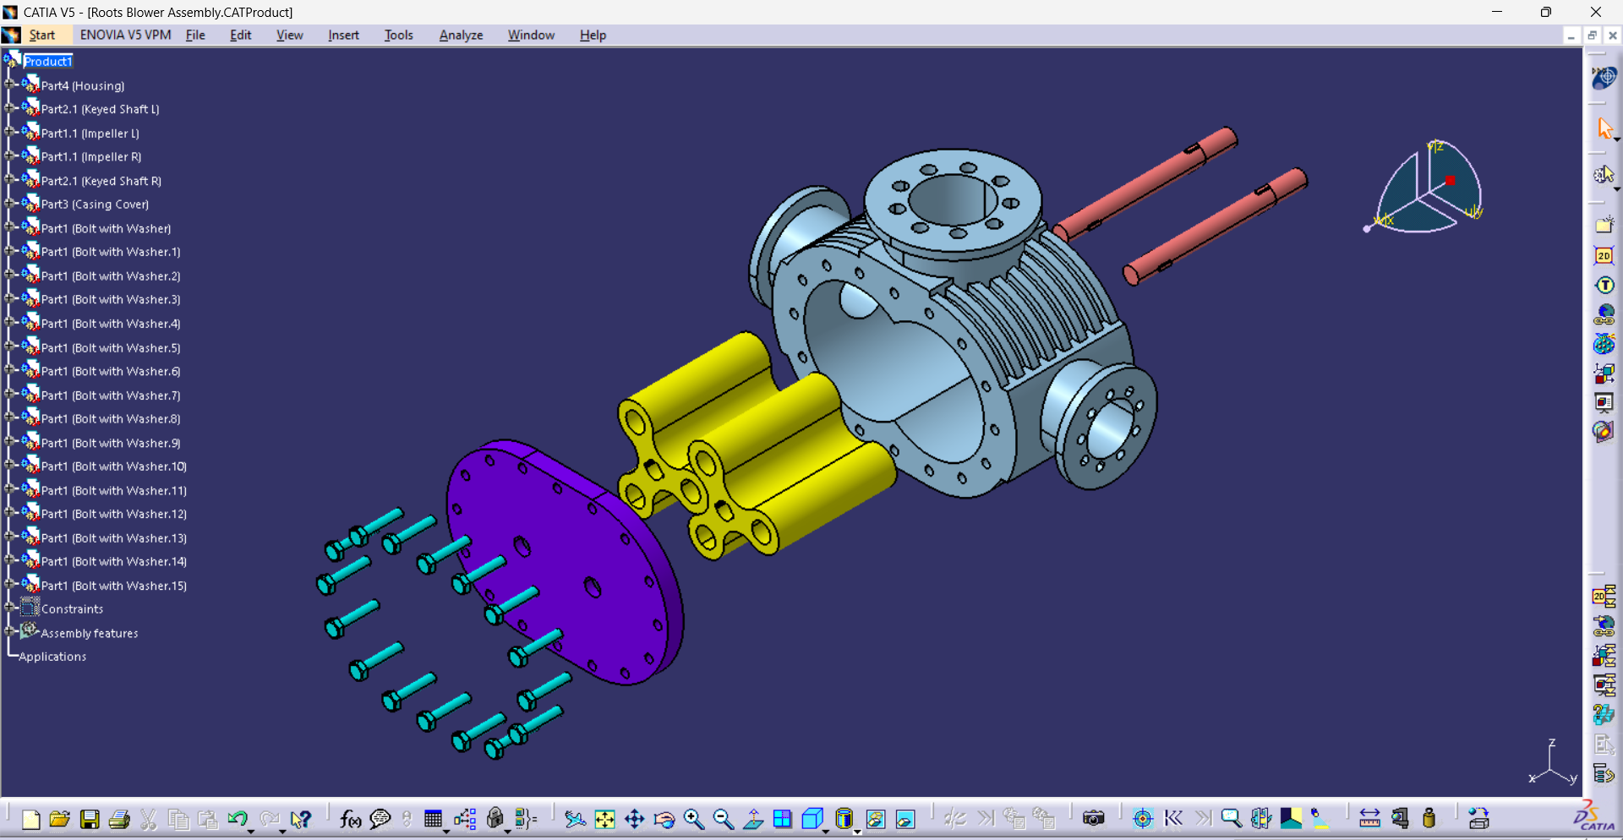Screen dimensions: 1623x840
Task: Click the Knowledge Inspector speech bubble icon
Action: [x=380, y=819]
